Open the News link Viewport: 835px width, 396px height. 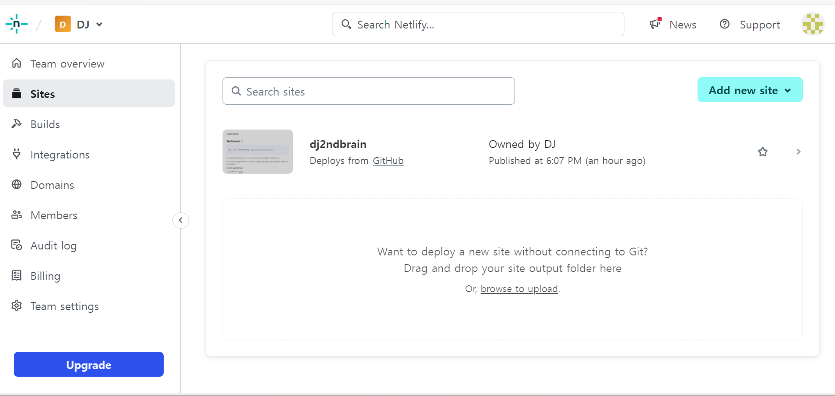(x=683, y=25)
